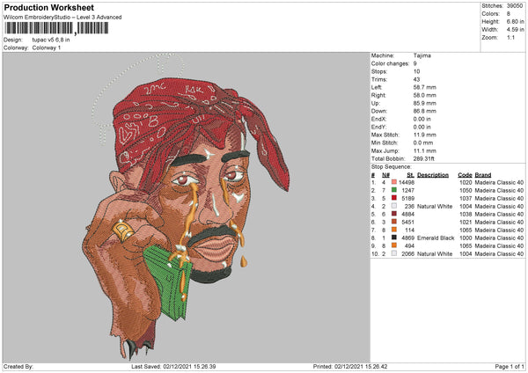
Task: Click the Stops value 10
Action: pyautogui.click(x=416, y=71)
